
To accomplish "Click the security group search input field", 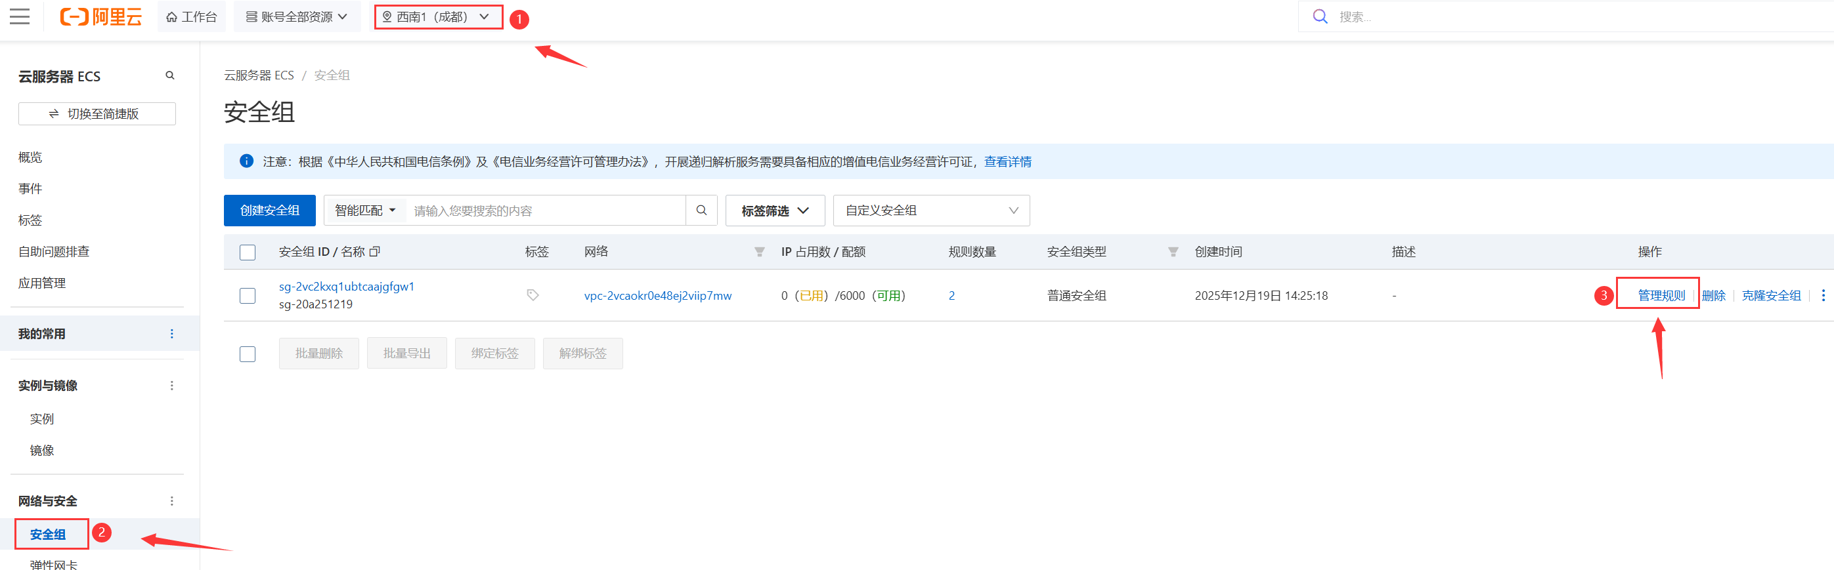I will 544,211.
